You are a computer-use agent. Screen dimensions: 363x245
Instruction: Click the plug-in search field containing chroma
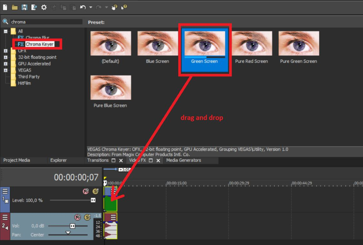click(46, 22)
